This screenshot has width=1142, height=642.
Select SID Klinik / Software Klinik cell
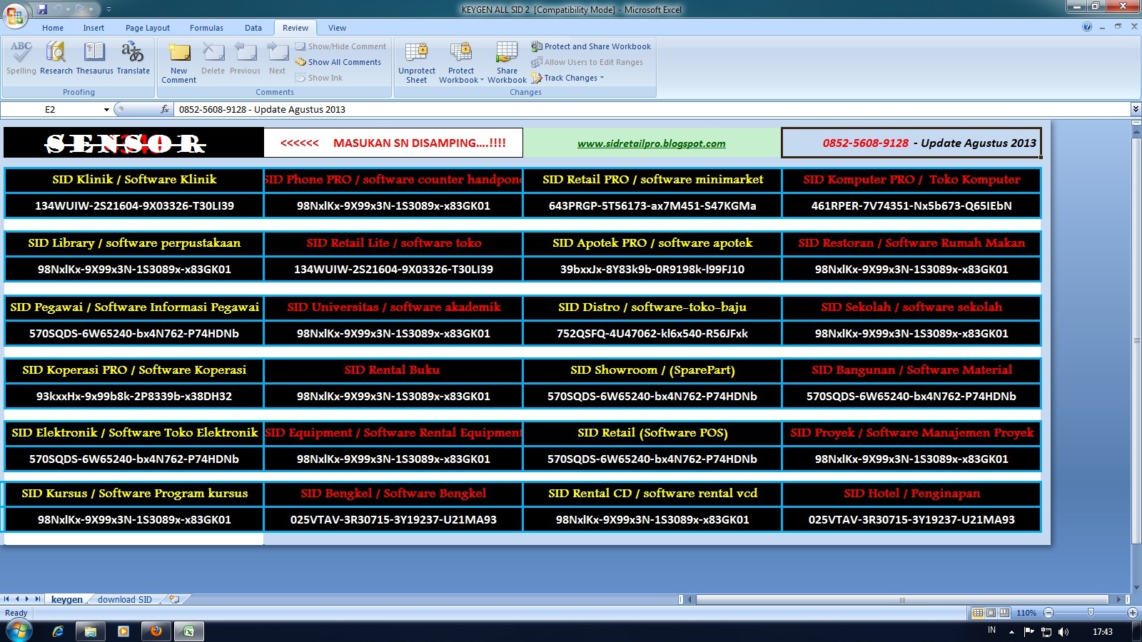(134, 180)
